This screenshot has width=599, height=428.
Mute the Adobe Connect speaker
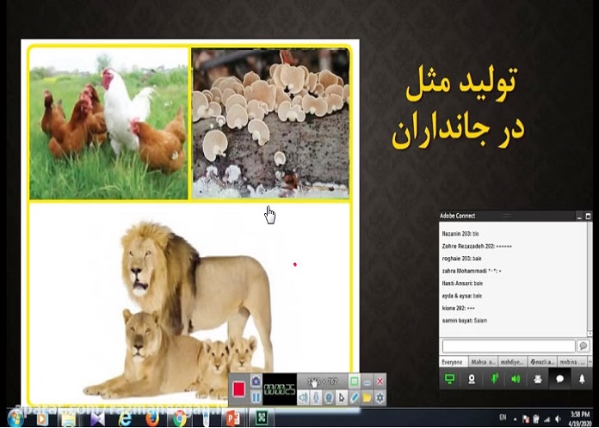tap(516, 379)
